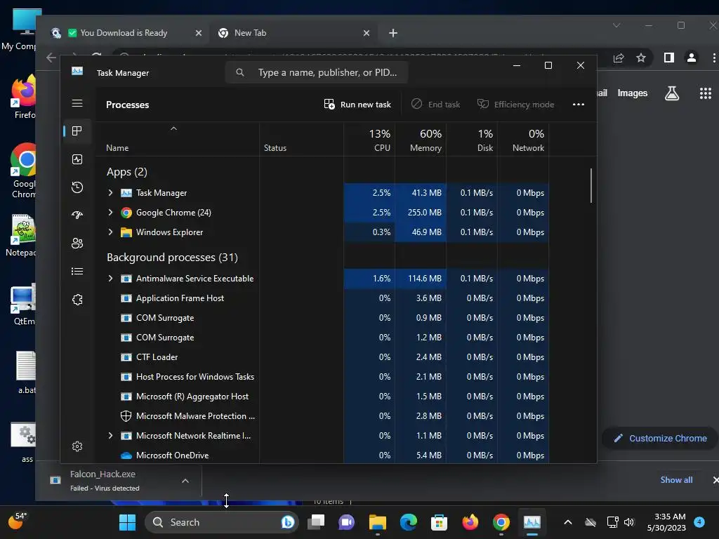Bookmark page with Chrome star icon
The height and width of the screenshot is (539, 719).
[641, 58]
